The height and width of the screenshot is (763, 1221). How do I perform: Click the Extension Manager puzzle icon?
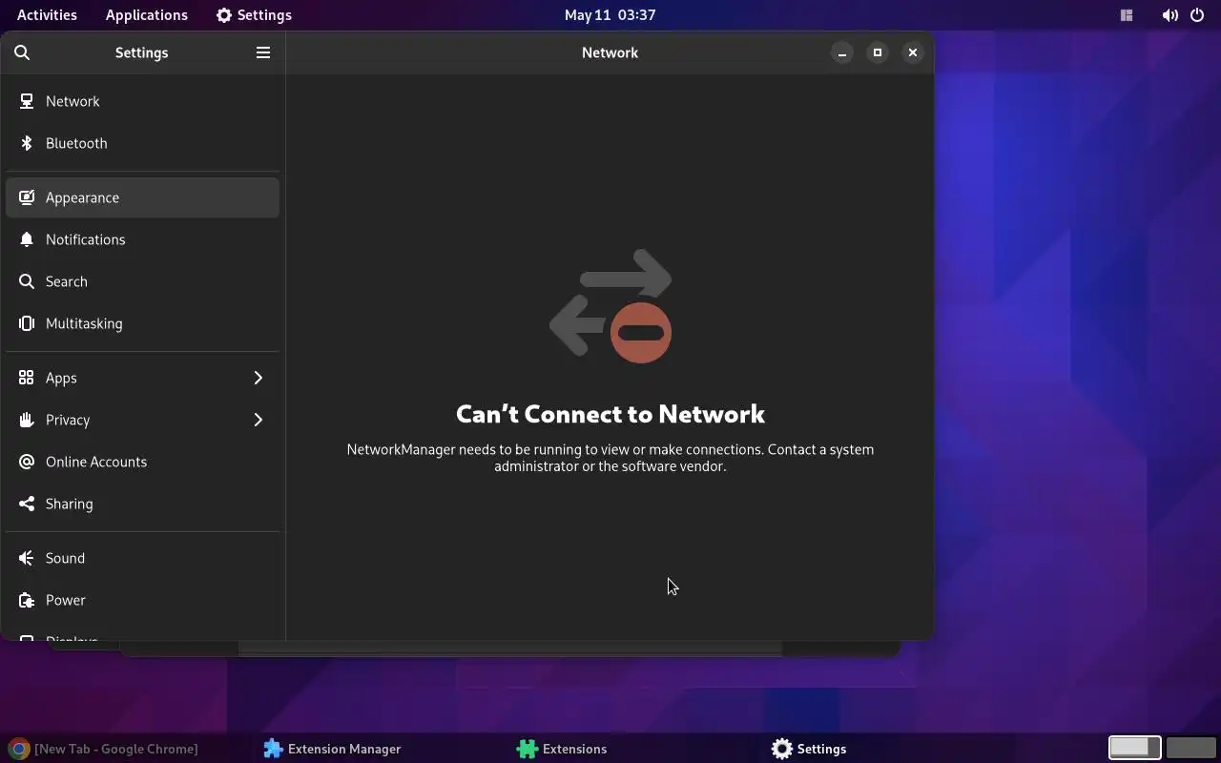click(x=274, y=749)
